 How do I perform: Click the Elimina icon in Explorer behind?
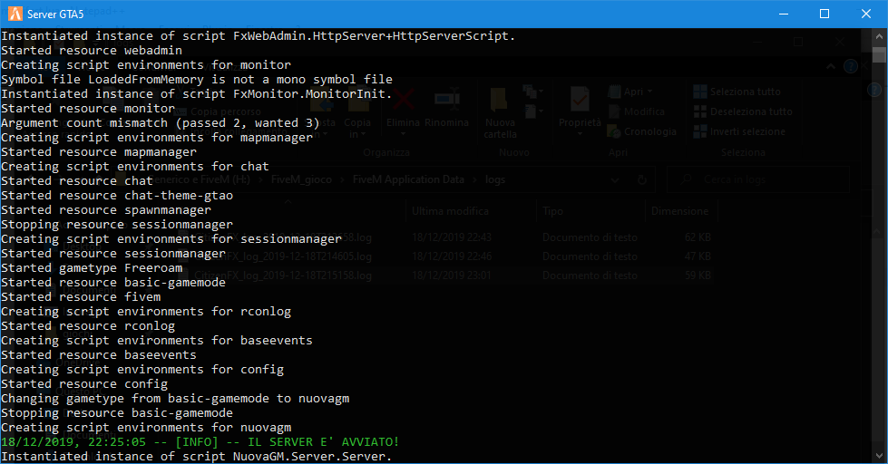[x=404, y=101]
